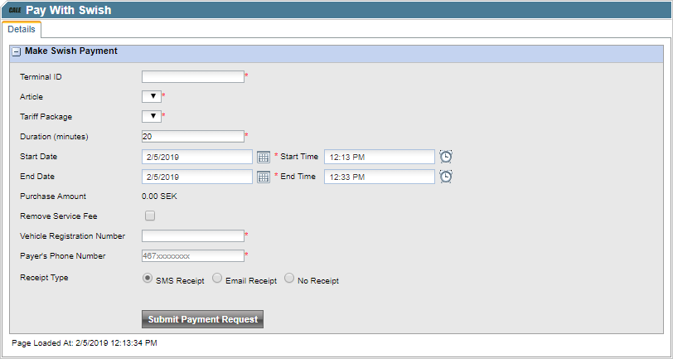Open the Article dropdown
673x359 pixels.
[x=152, y=97]
